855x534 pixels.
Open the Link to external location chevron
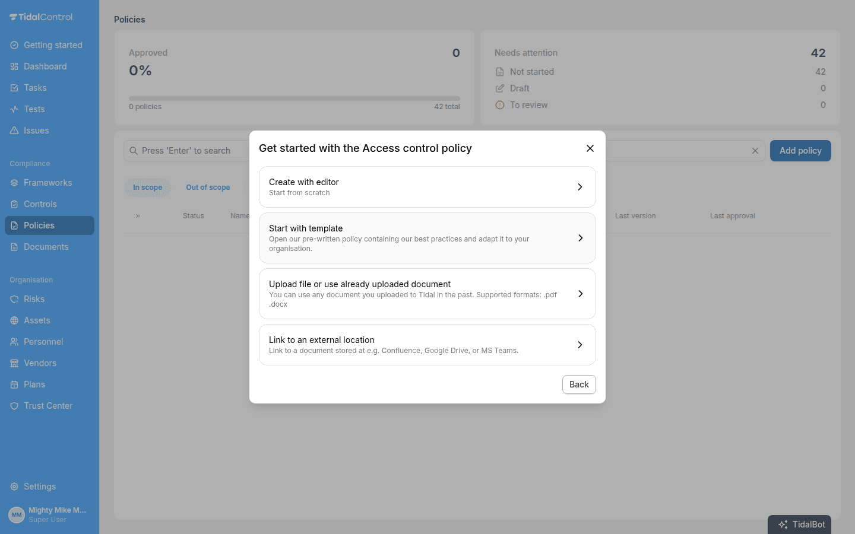pyautogui.click(x=580, y=345)
